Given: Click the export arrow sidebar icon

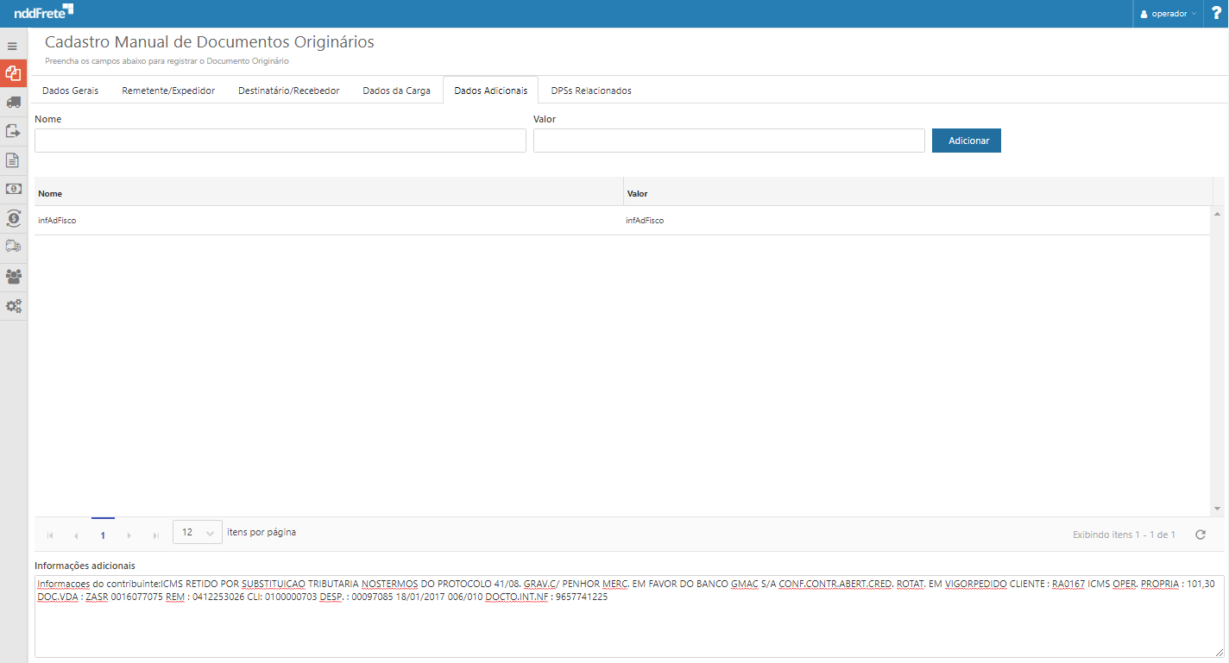Looking at the screenshot, I should (13, 131).
